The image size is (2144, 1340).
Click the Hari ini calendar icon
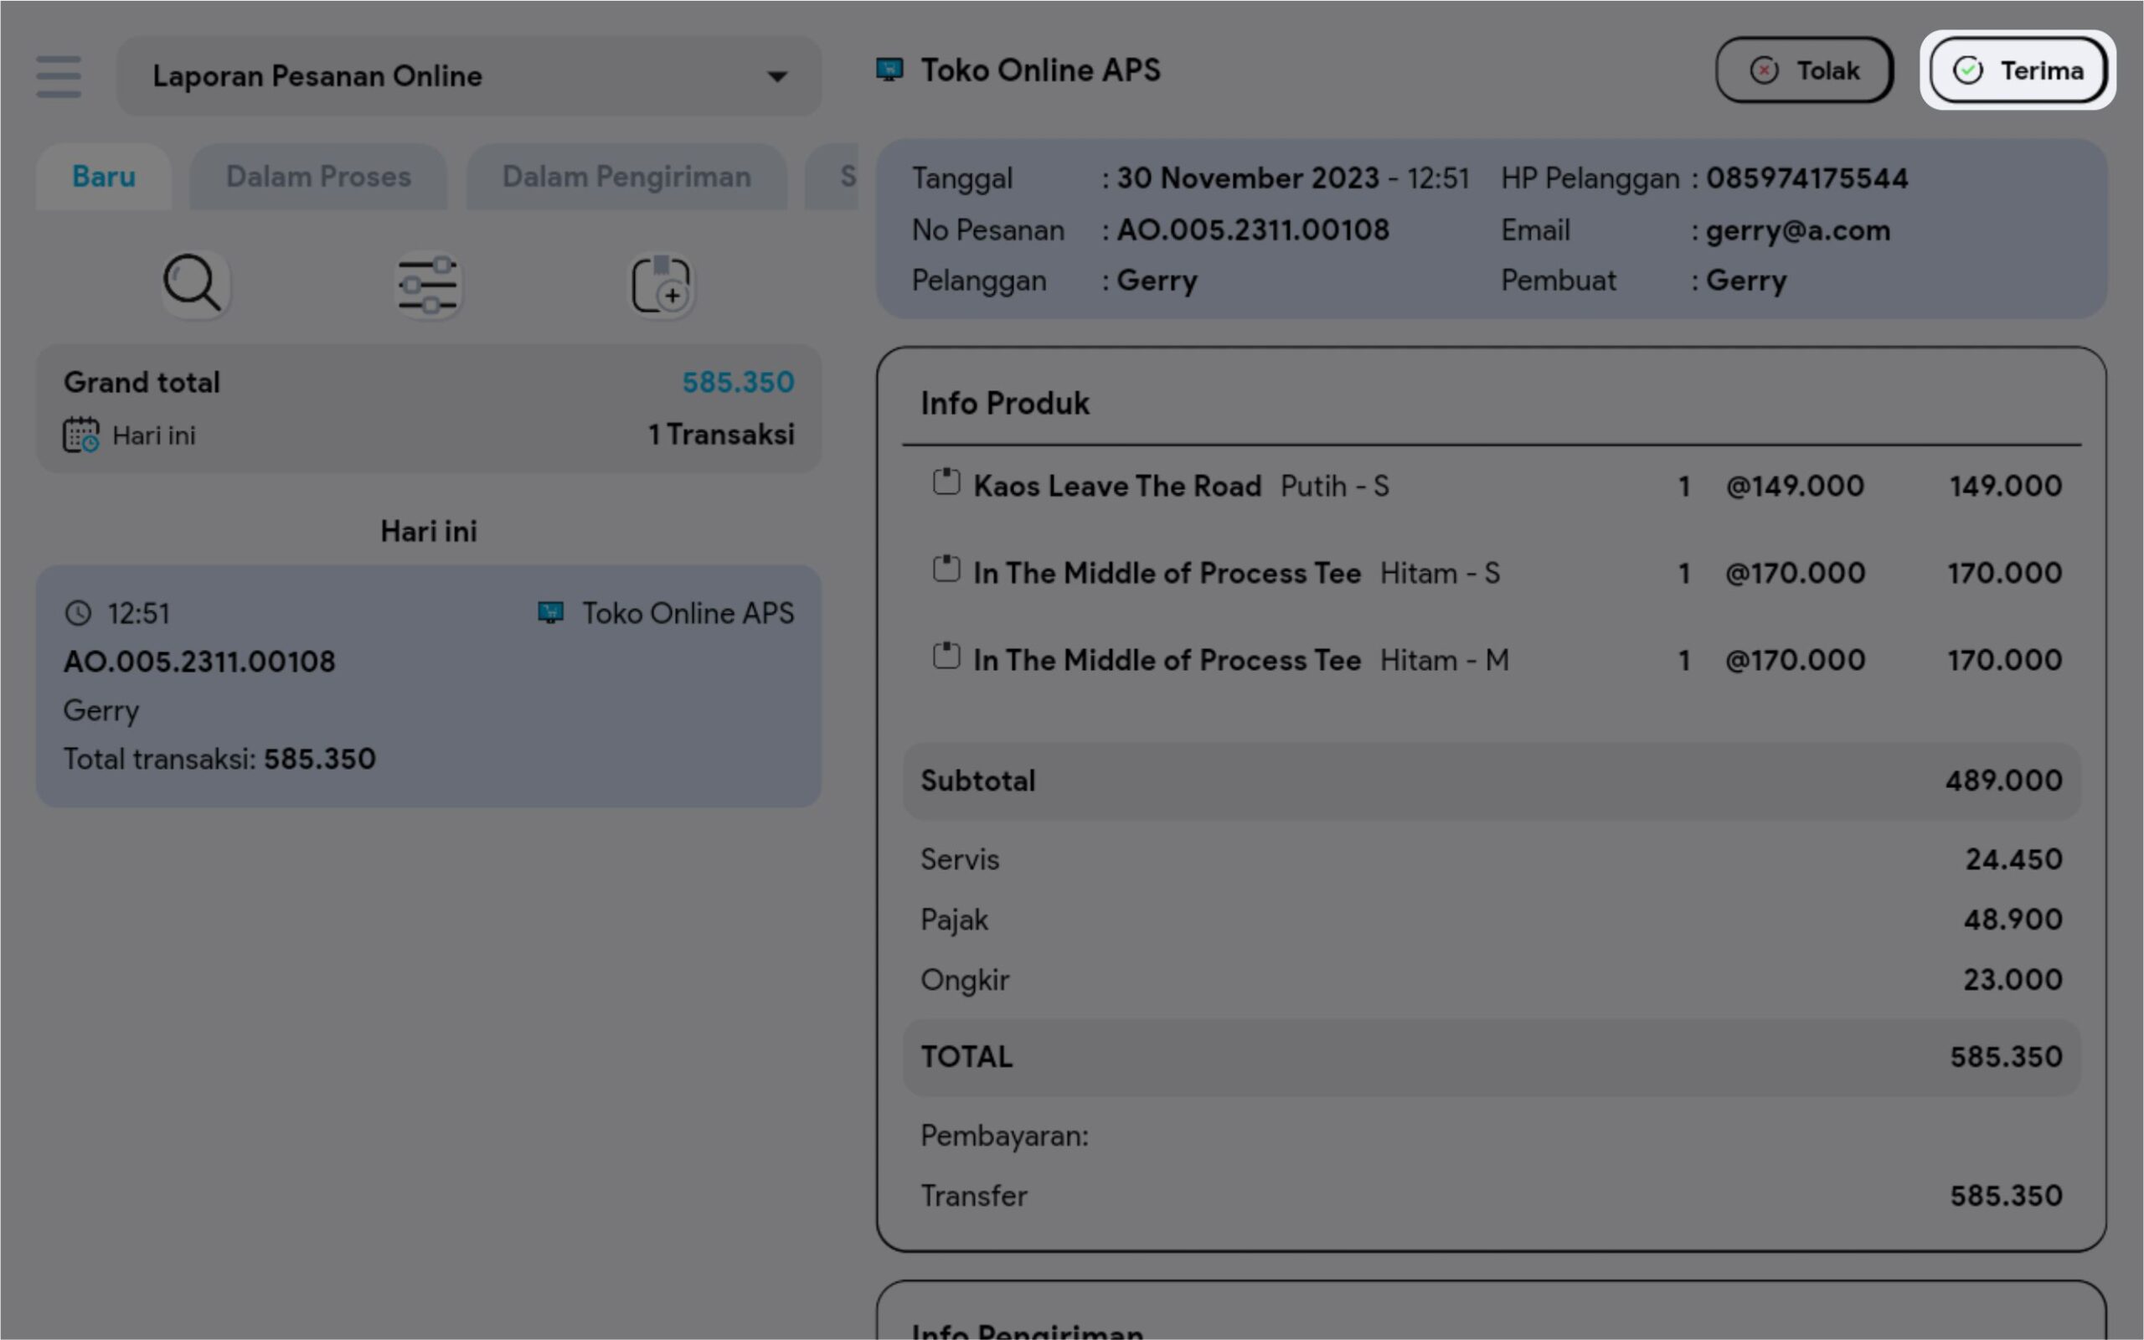pyautogui.click(x=80, y=435)
